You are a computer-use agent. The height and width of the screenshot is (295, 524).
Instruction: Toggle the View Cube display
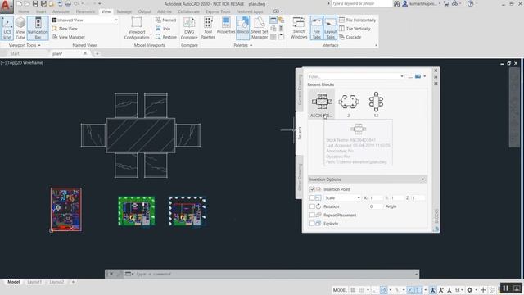click(20, 28)
